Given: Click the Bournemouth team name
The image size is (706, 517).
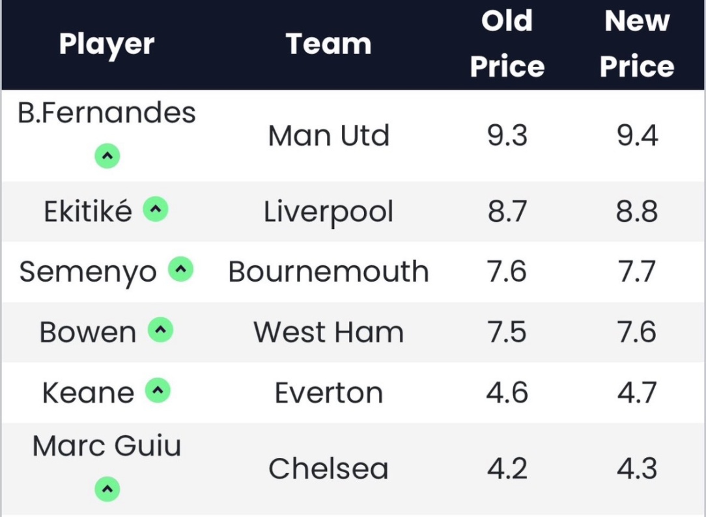Looking at the screenshot, I should [328, 272].
